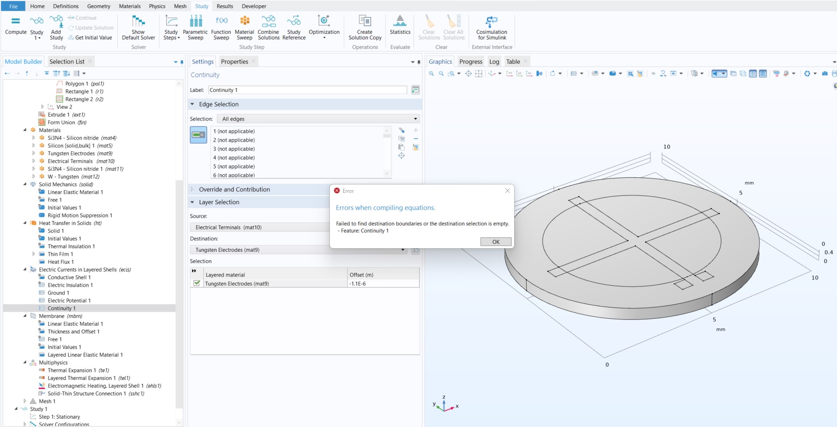
Task: Switch to the Progress tab
Action: 471,62
